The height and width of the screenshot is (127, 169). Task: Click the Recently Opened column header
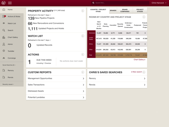pyautogui.click(x=120, y=25)
